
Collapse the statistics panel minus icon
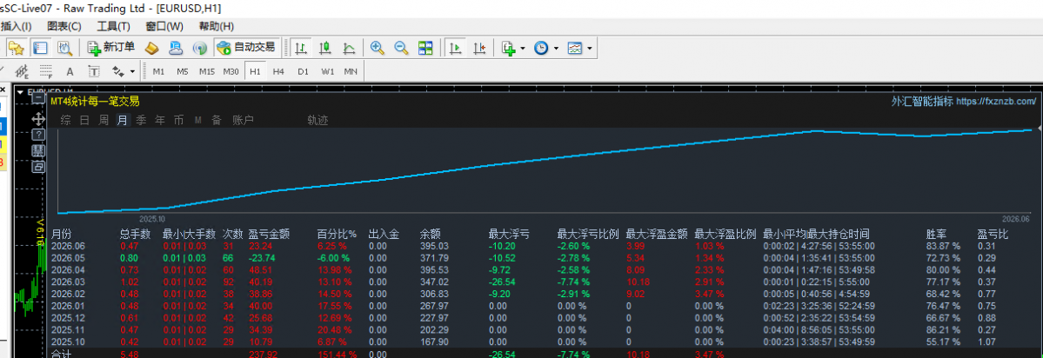[x=38, y=98]
